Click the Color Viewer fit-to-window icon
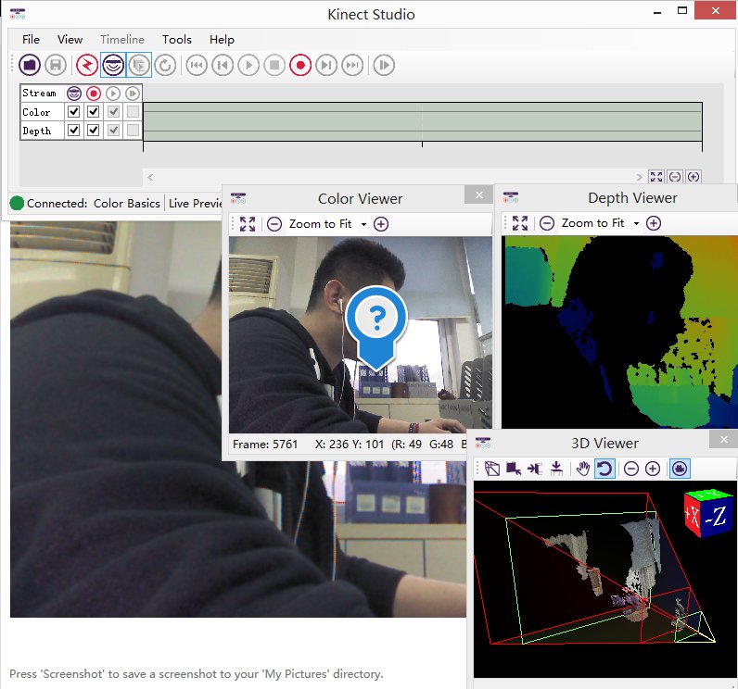Viewport: 738px width, 689px height. click(248, 224)
